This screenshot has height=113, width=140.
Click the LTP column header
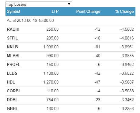tap(55, 11)
